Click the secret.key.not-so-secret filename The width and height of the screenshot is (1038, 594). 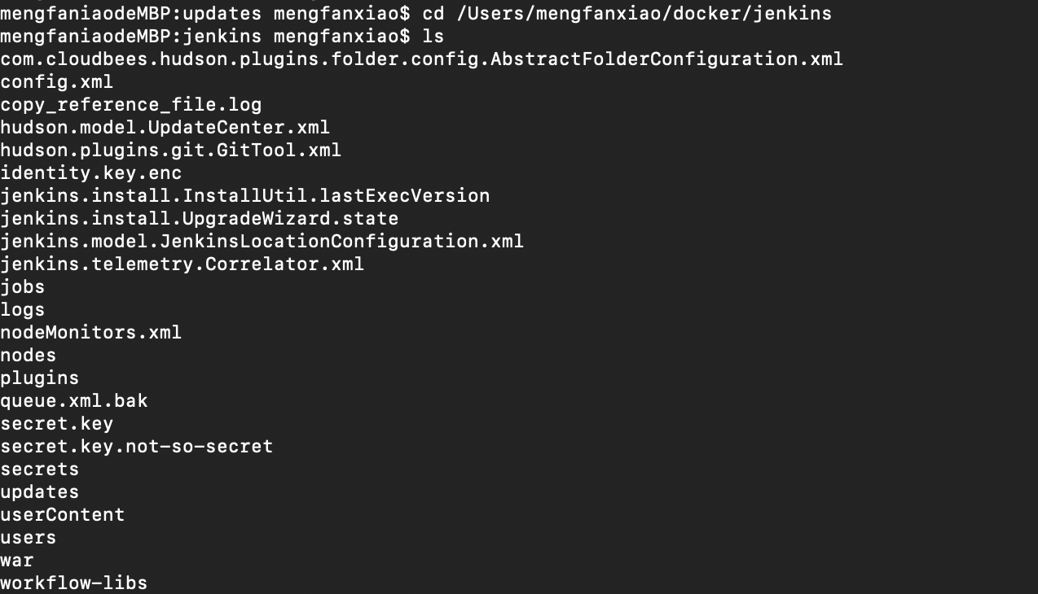[136, 447]
